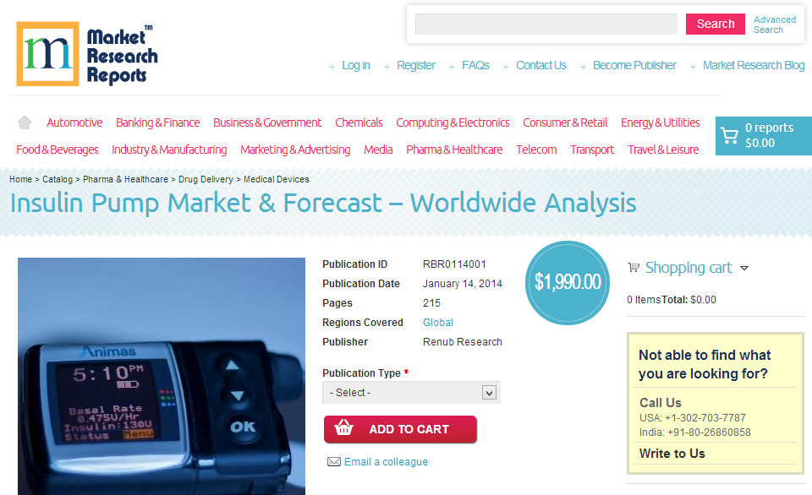Select Business & Government category
The image size is (812, 495).
tap(267, 122)
